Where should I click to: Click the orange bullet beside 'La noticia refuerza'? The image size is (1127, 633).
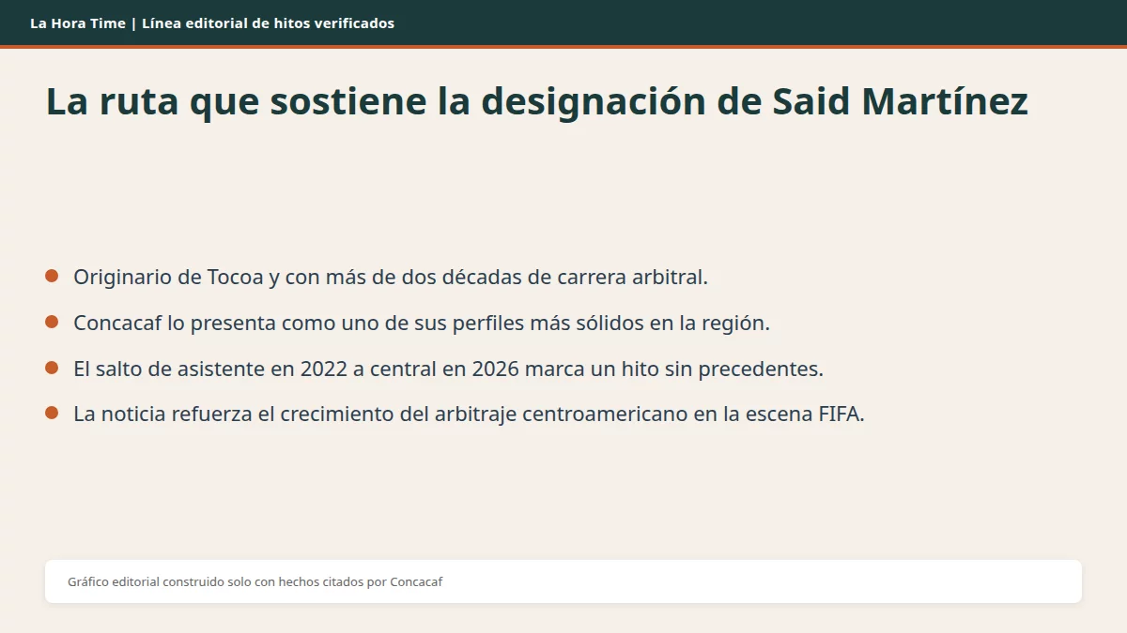pyautogui.click(x=52, y=414)
